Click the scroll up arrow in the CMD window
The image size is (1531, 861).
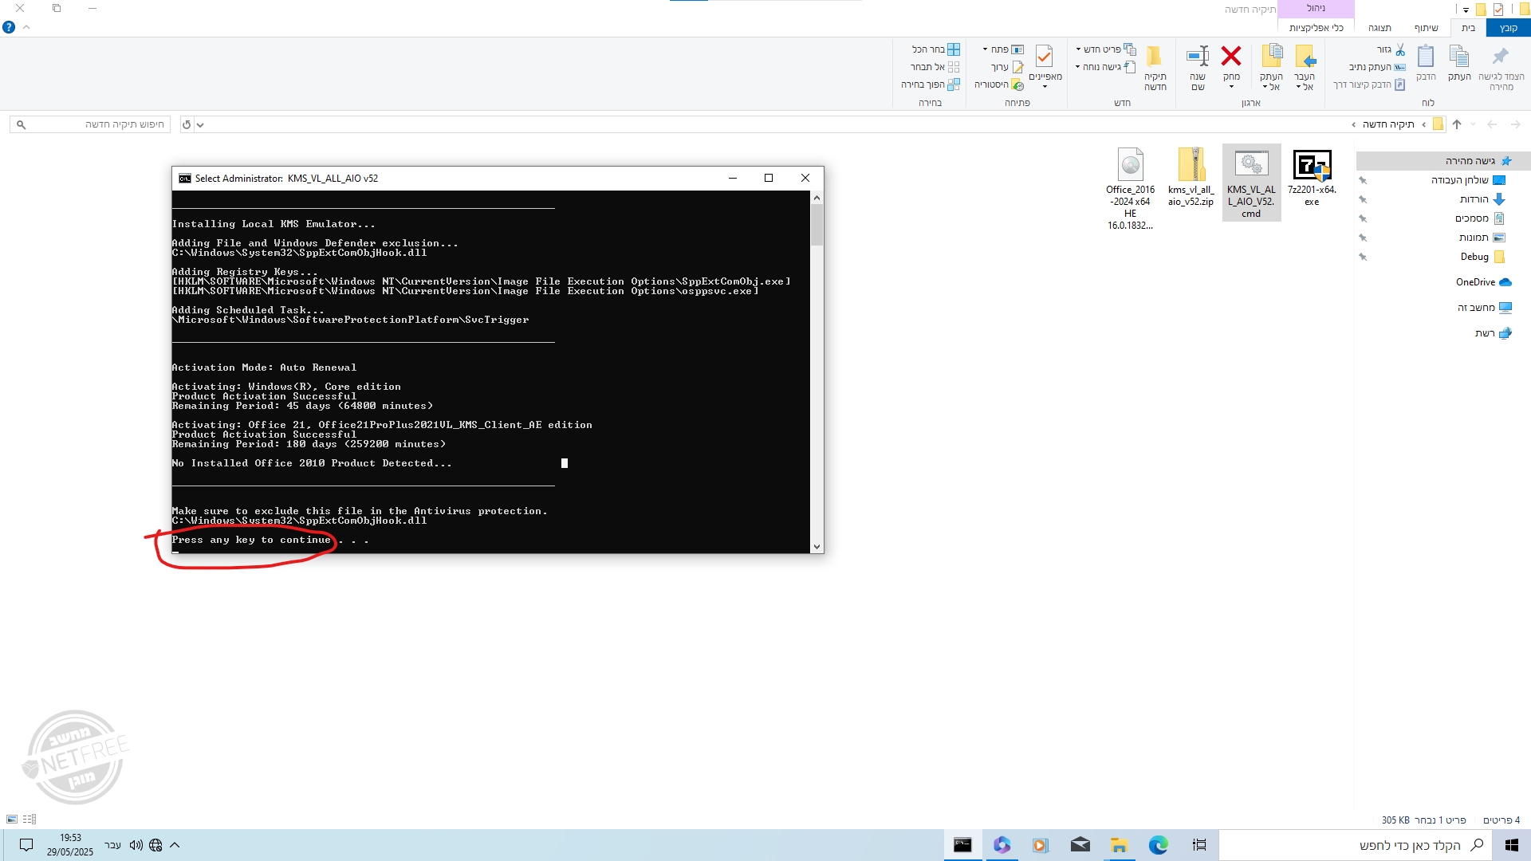817,197
